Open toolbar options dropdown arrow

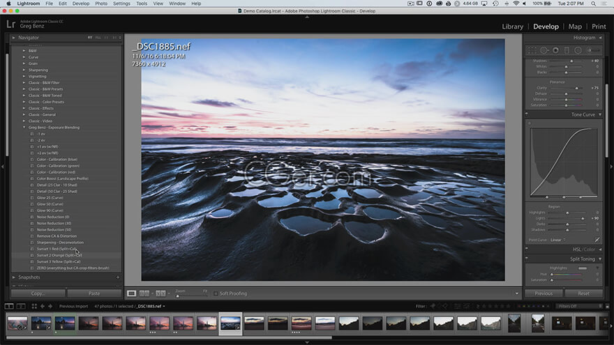click(x=516, y=293)
